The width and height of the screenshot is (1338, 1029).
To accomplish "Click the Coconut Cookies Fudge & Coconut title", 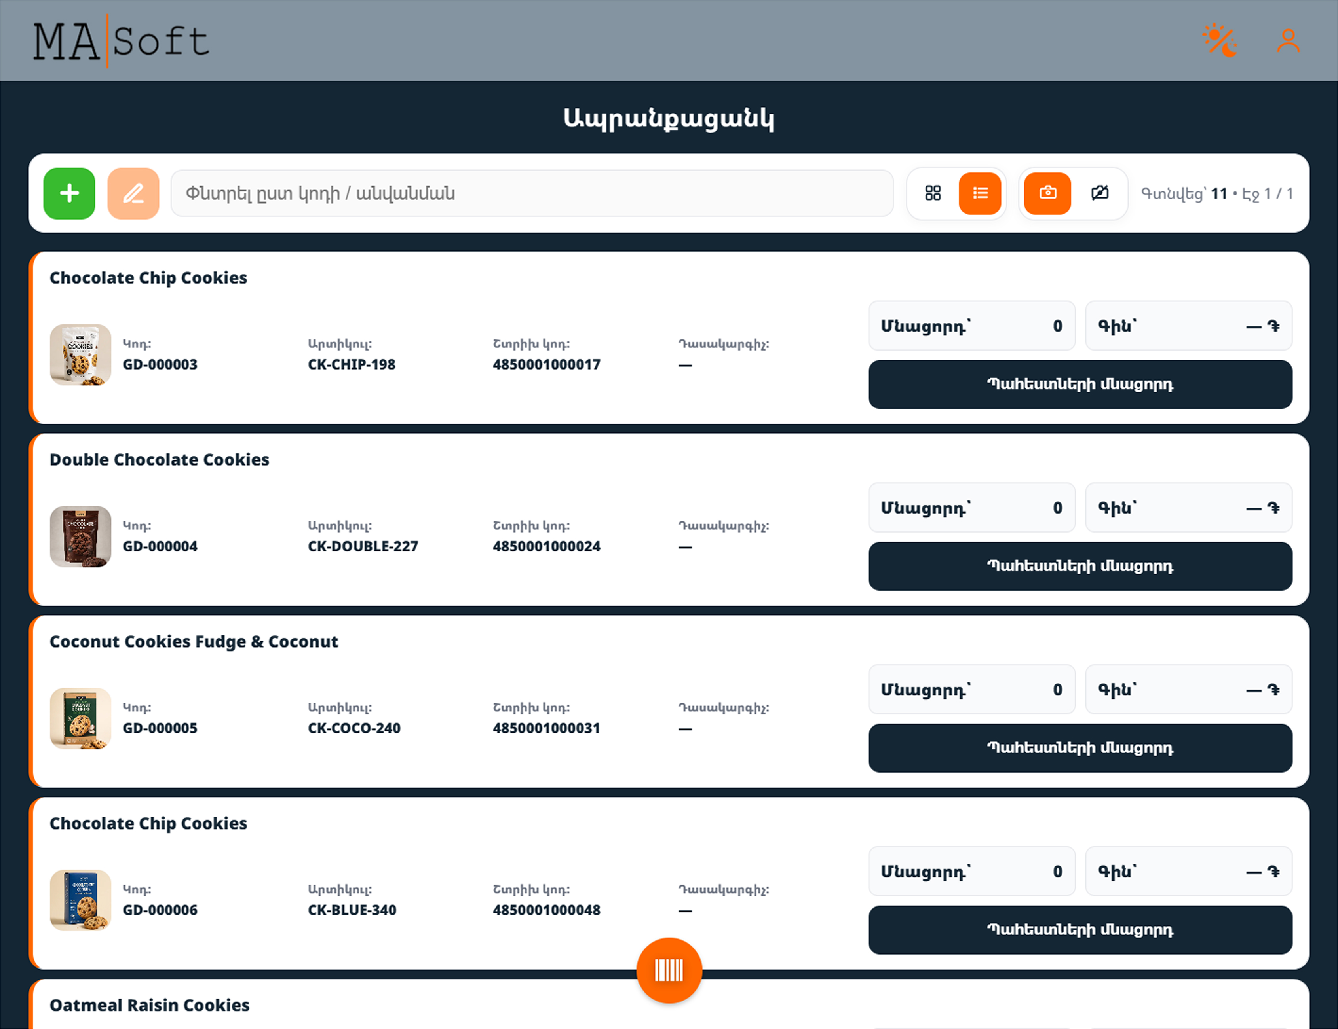I will tap(194, 642).
